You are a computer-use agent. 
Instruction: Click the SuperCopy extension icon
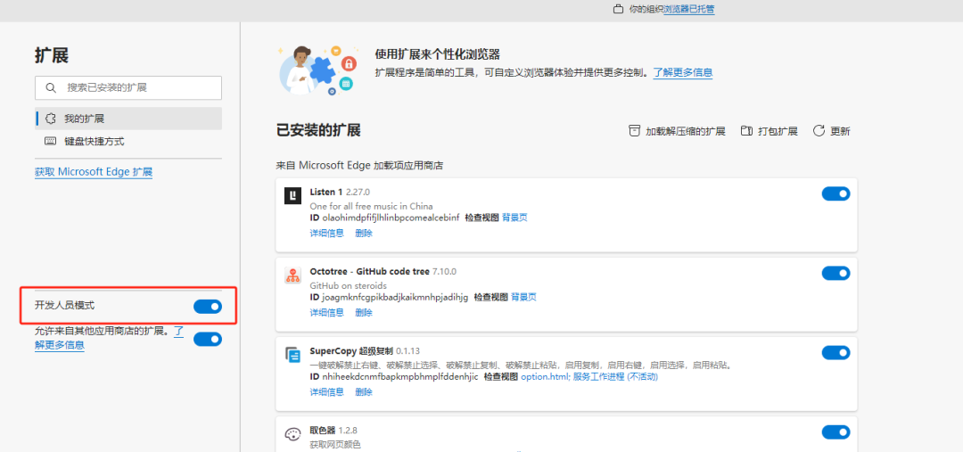click(292, 355)
